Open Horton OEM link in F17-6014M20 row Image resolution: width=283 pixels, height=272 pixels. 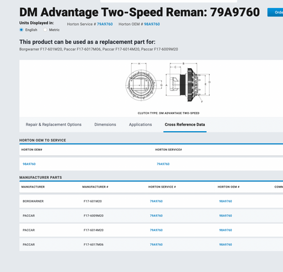click(226, 230)
